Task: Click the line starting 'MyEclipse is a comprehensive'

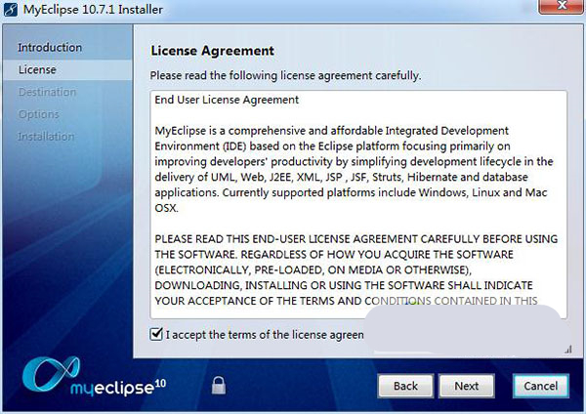Action: pyautogui.click(x=331, y=131)
